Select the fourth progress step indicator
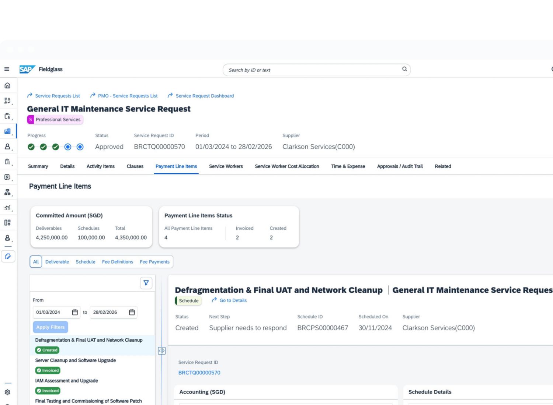This screenshot has width=553, height=405. [68, 147]
